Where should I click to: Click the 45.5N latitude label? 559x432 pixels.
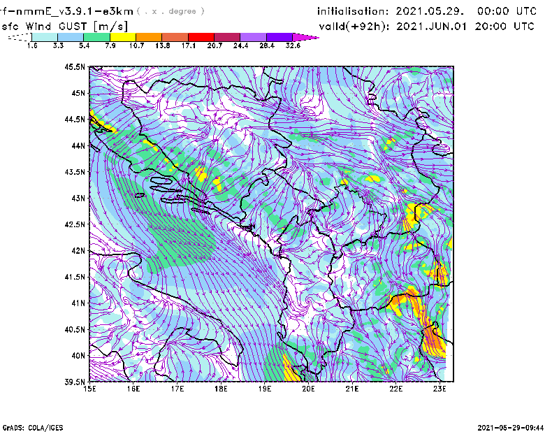click(x=75, y=66)
